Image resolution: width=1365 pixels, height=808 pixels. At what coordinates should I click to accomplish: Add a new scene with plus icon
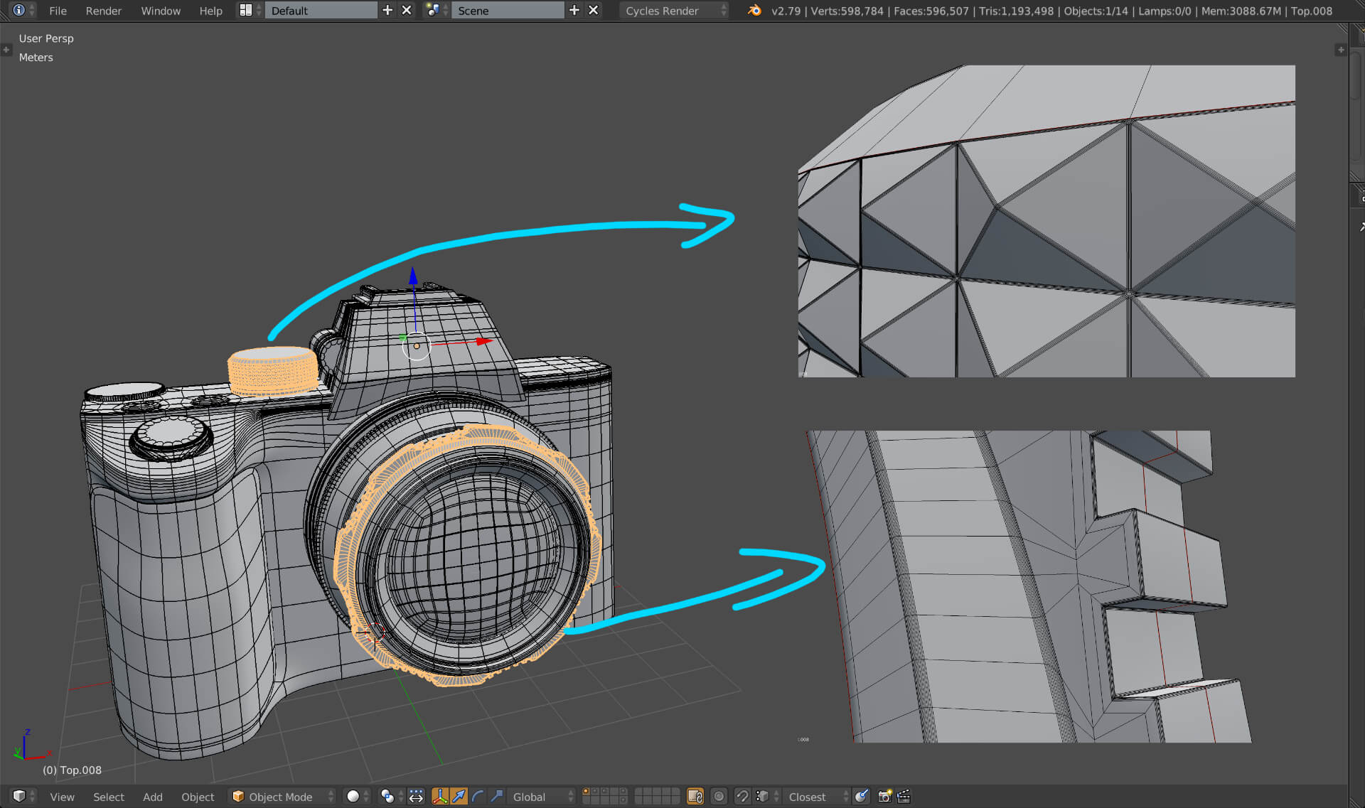574,11
